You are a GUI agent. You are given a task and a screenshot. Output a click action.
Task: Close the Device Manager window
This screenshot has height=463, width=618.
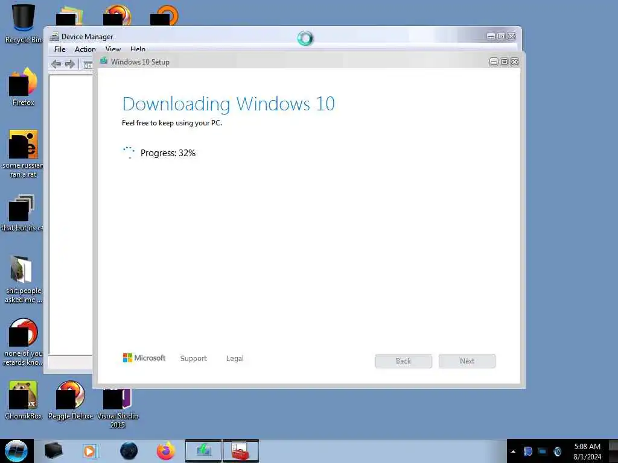coord(511,36)
